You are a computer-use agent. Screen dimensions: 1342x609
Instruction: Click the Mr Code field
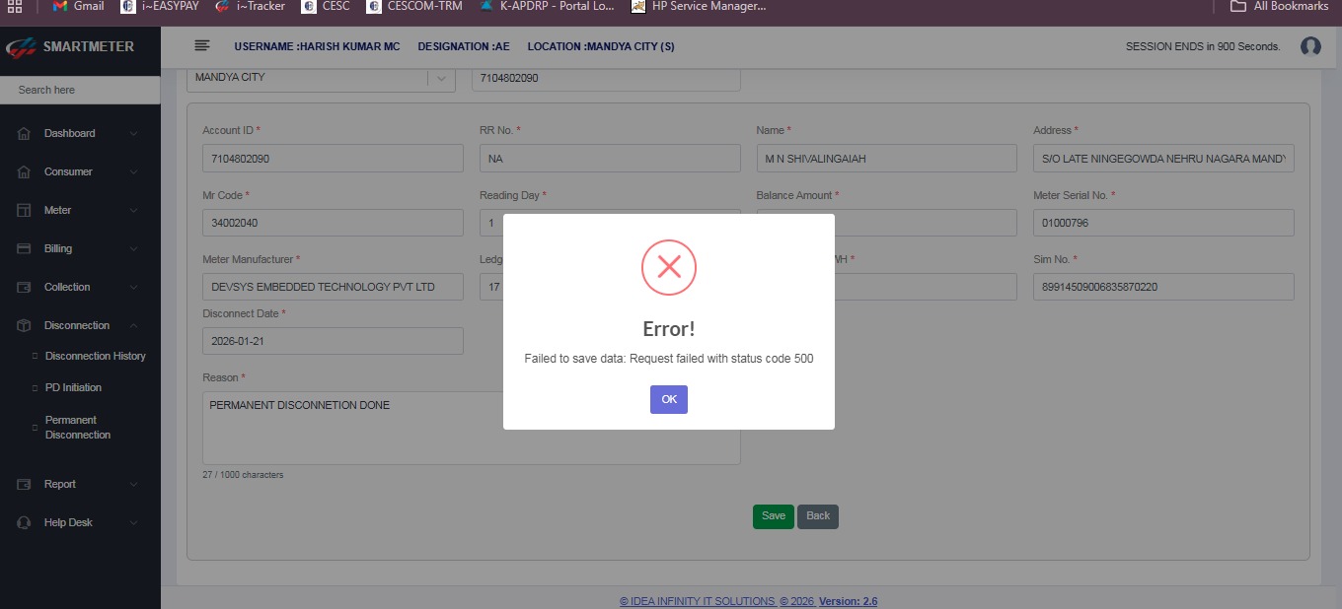pos(333,223)
